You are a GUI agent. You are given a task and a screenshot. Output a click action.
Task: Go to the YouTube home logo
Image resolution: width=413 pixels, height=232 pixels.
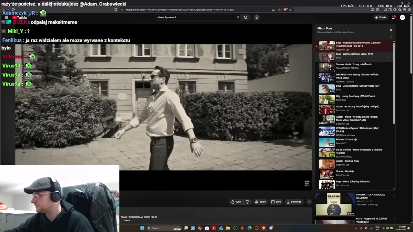(20, 18)
